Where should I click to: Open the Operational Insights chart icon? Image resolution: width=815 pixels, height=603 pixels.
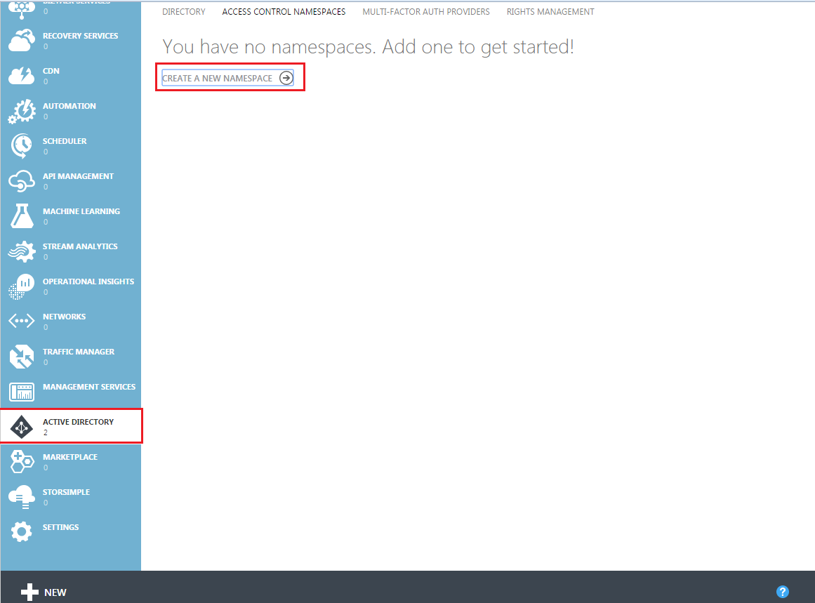coord(22,286)
